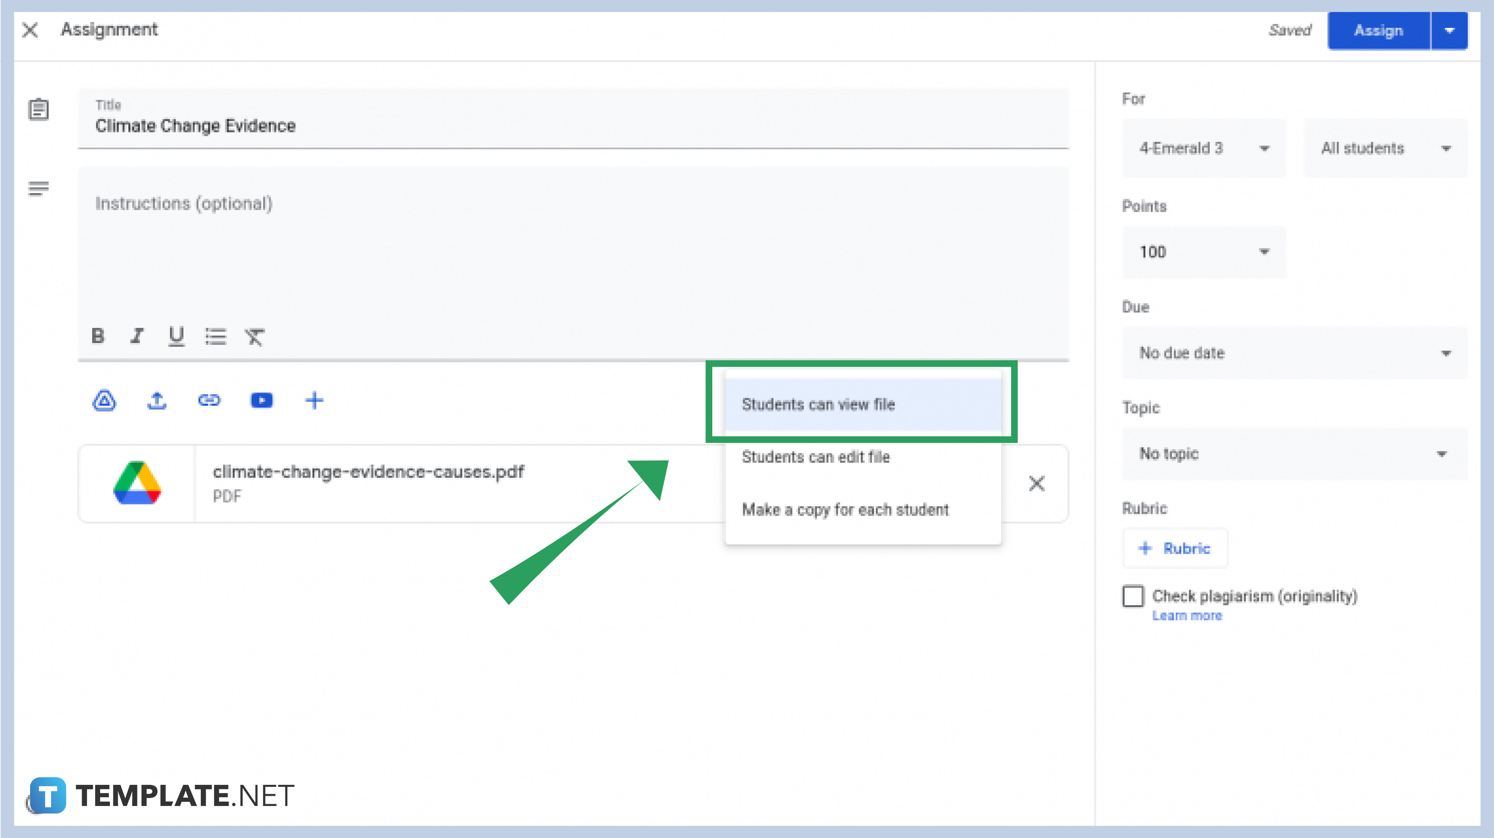Toggle bold formatting in instructions
The image size is (1494, 838).
click(98, 337)
